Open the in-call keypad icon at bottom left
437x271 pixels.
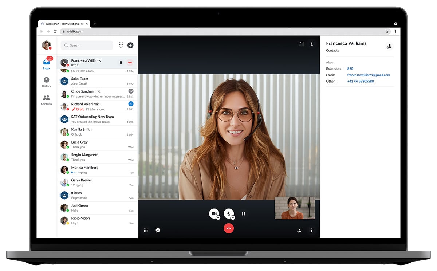[146, 230]
